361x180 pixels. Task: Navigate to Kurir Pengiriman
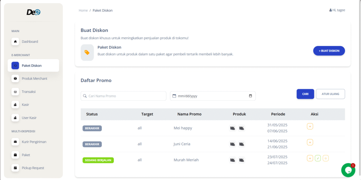34,142
